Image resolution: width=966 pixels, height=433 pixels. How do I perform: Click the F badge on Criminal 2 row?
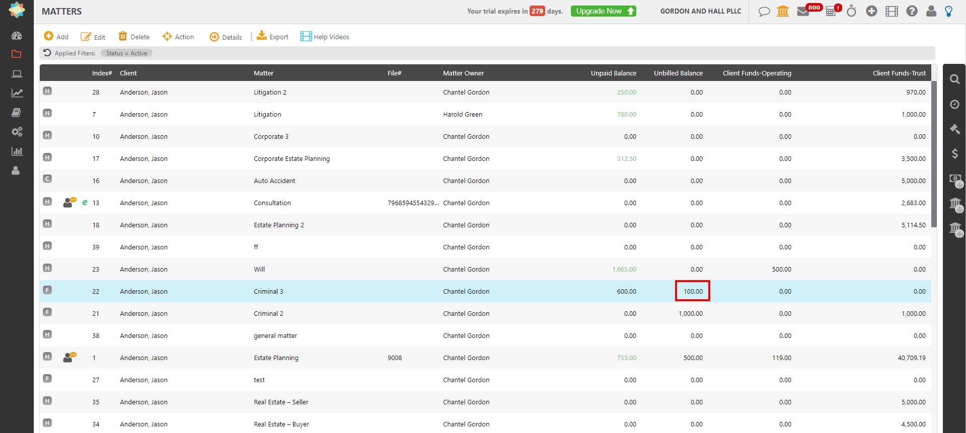[x=47, y=312]
